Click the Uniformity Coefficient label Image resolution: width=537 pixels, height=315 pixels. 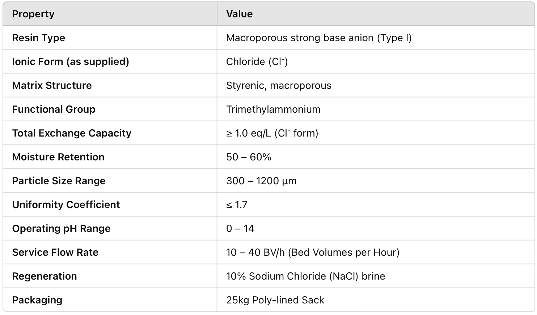(x=66, y=205)
